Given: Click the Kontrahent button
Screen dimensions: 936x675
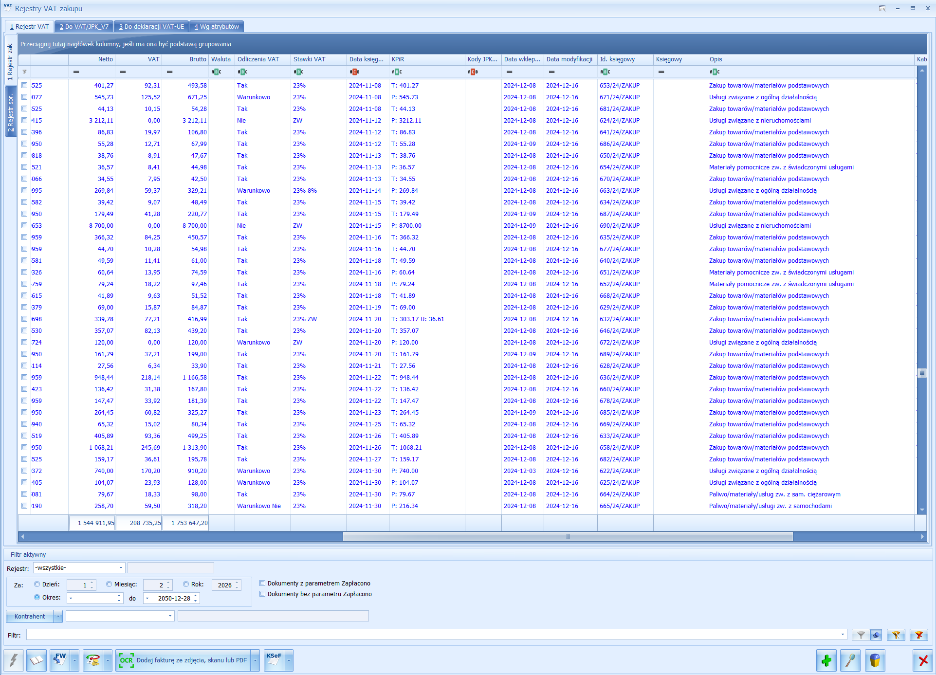Looking at the screenshot, I should tap(30, 616).
